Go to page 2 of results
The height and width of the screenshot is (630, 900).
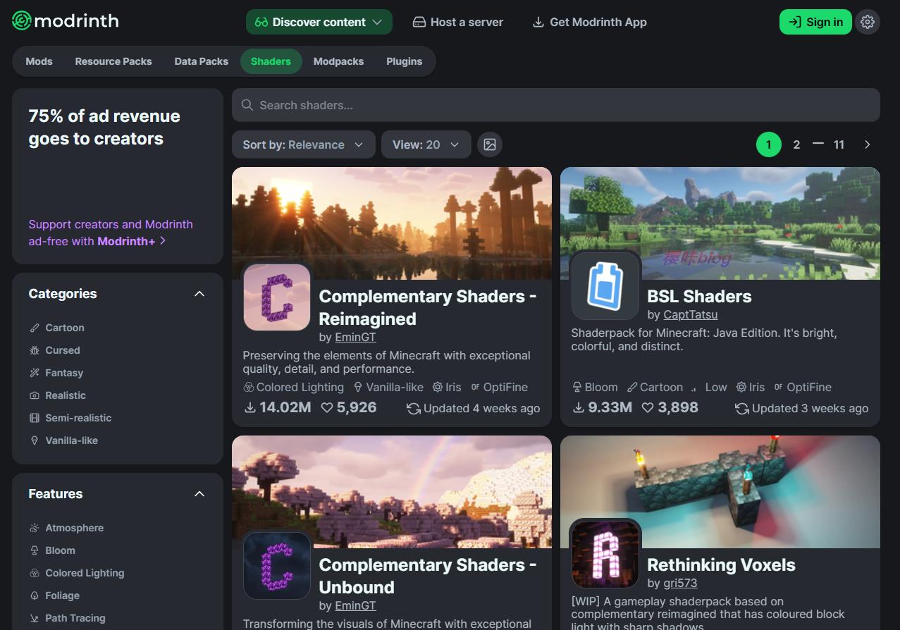[x=796, y=144]
